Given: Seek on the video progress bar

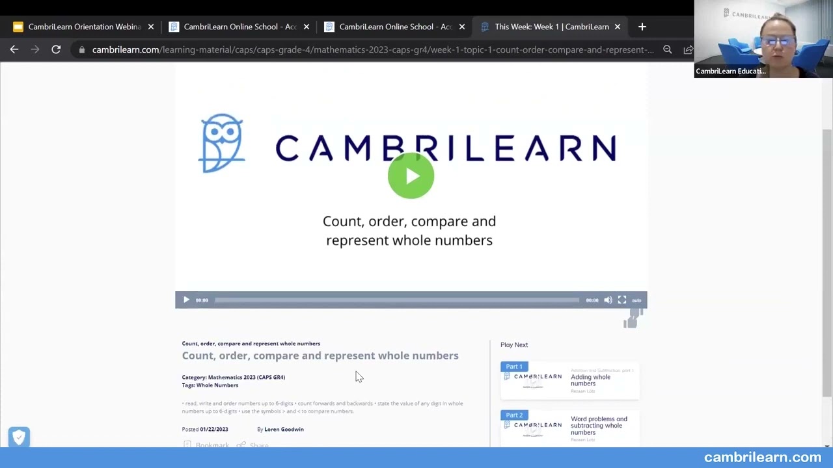Looking at the screenshot, I should point(397,300).
